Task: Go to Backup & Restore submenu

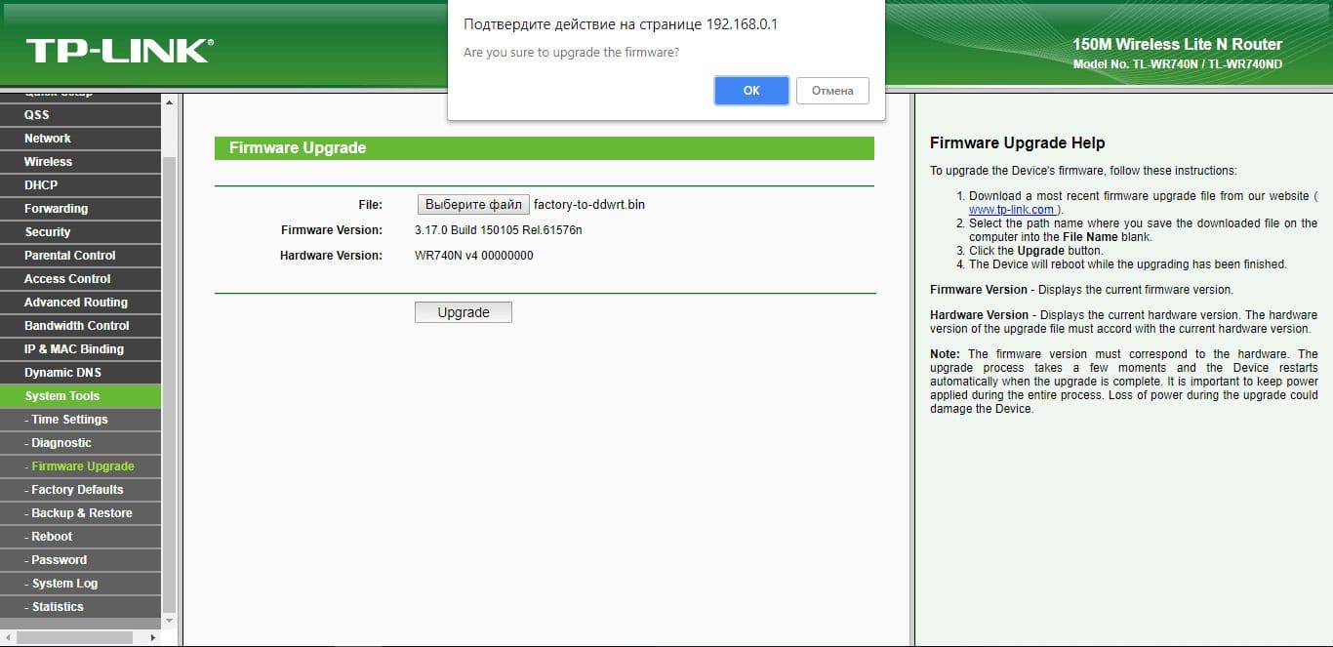Action: coord(80,513)
